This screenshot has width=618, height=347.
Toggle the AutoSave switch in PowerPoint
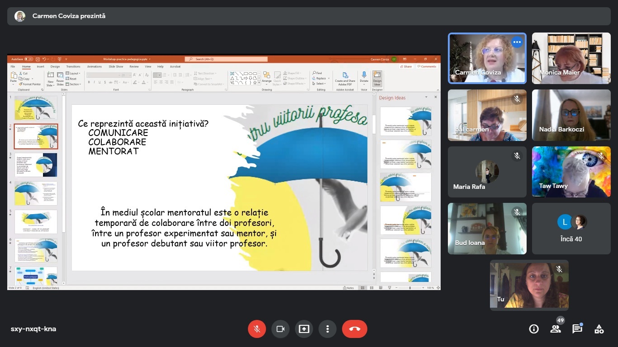(29, 59)
